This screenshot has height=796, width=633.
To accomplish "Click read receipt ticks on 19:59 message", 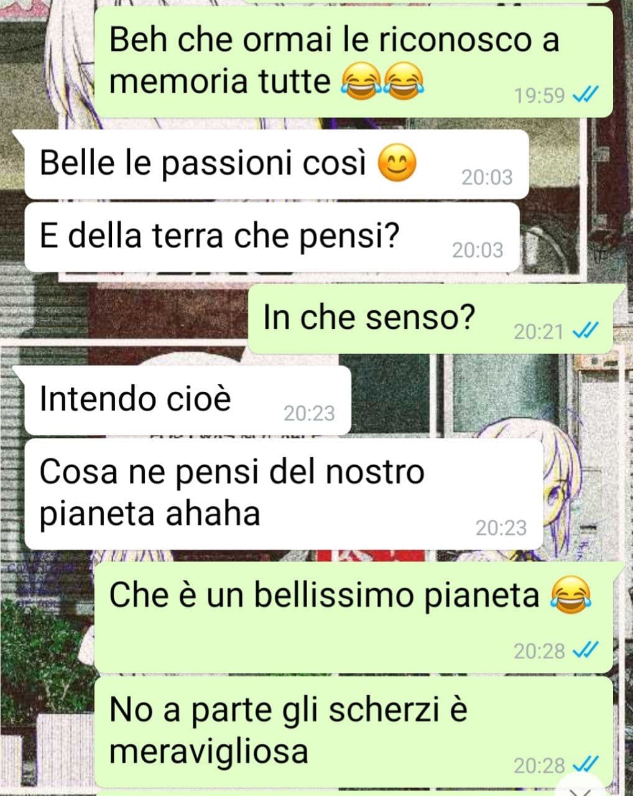I will pyautogui.click(x=584, y=95).
